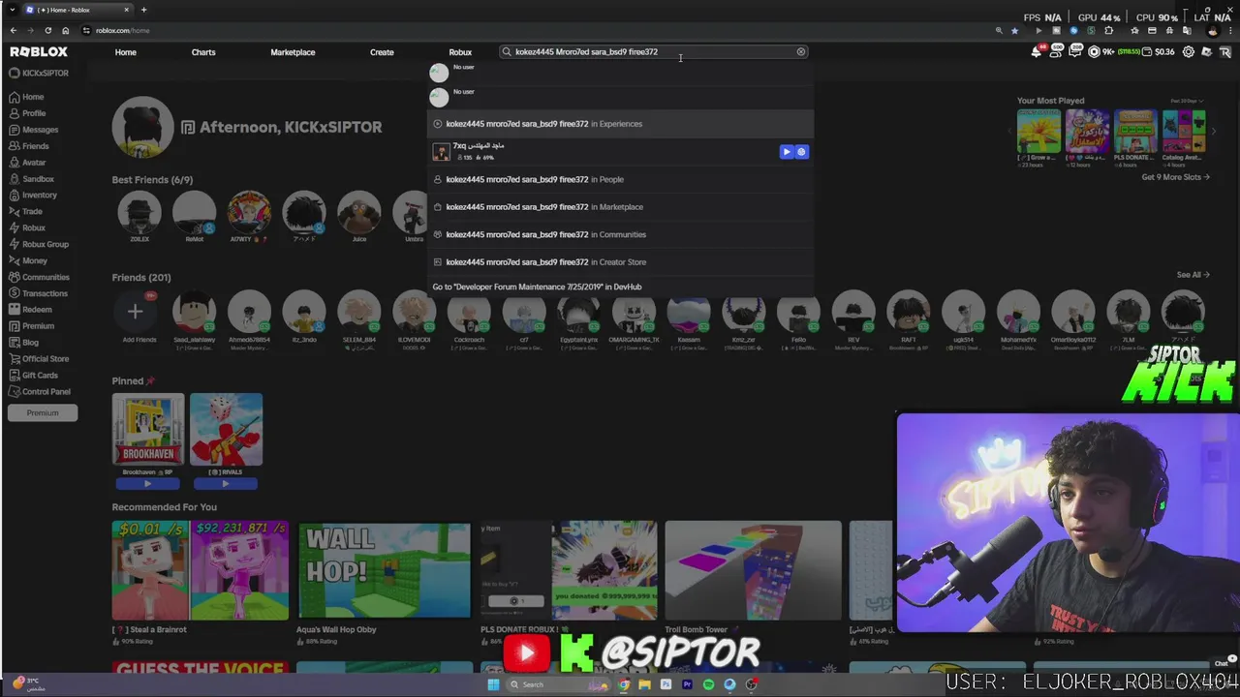
Task: Open Gift Cards in the sidebar
Action: point(33,375)
